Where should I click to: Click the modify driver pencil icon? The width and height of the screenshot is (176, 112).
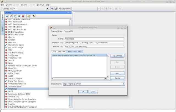[11, 16]
